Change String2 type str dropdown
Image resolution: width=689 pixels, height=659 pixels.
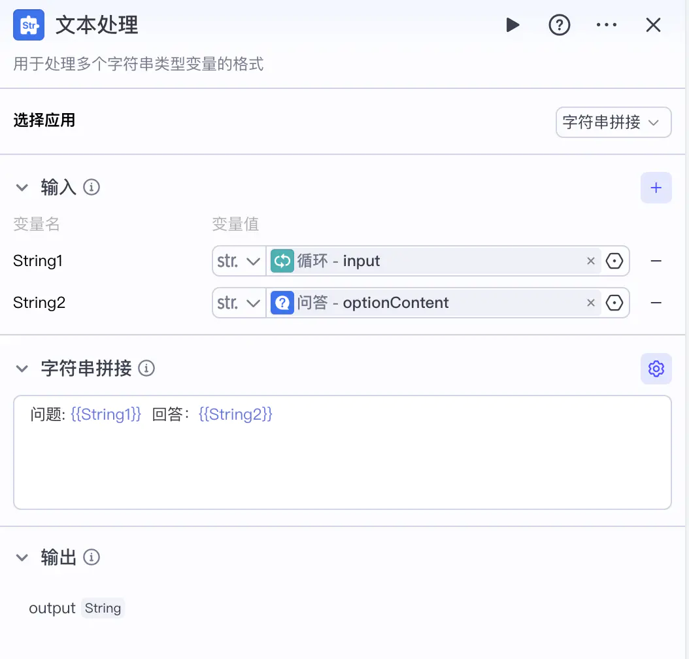tap(239, 303)
